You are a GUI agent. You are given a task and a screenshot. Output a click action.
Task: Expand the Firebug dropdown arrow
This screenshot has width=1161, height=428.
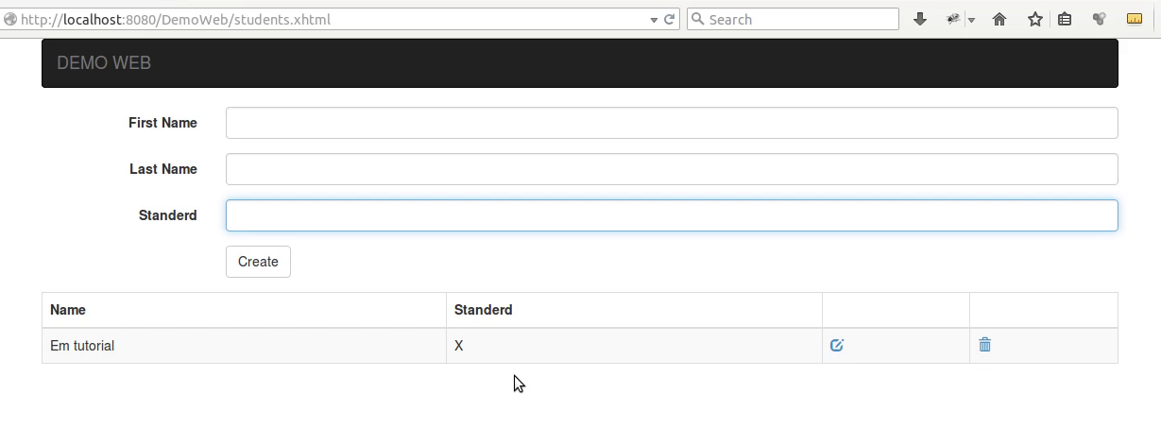(971, 20)
